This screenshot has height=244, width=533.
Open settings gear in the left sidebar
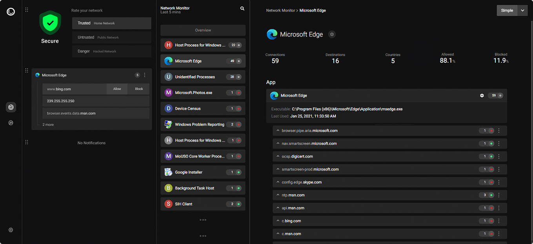pos(11,230)
